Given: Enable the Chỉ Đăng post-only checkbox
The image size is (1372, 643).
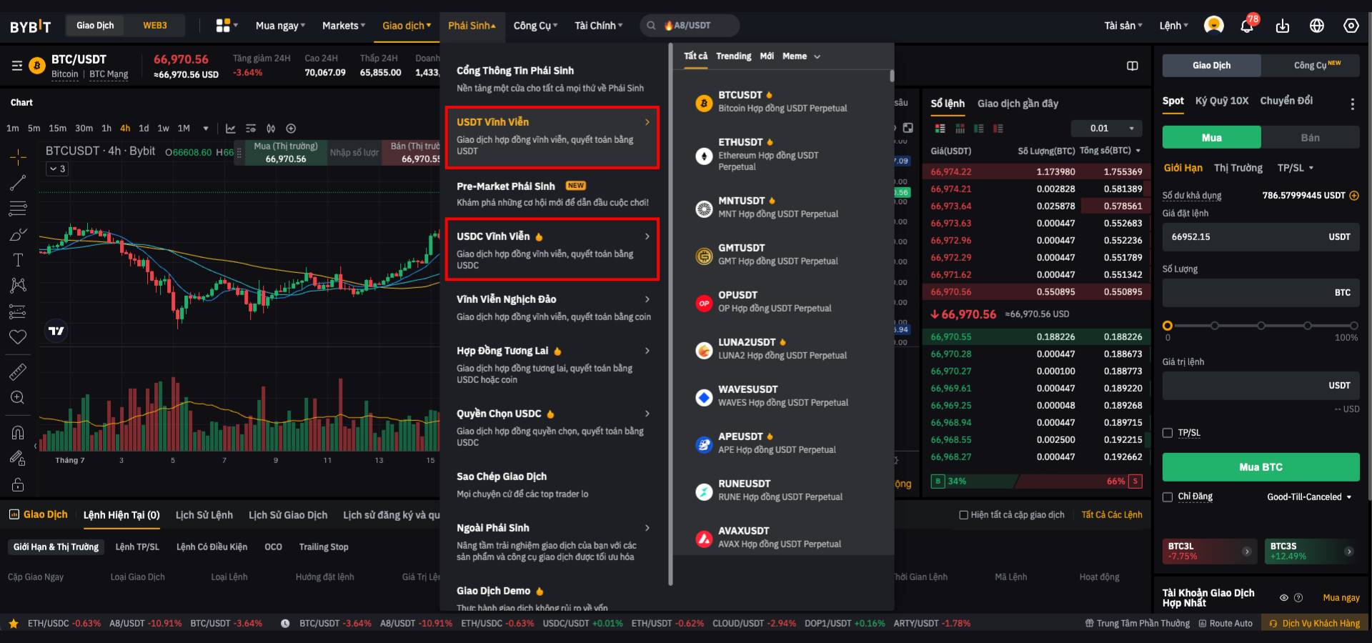Looking at the screenshot, I should pos(1168,497).
